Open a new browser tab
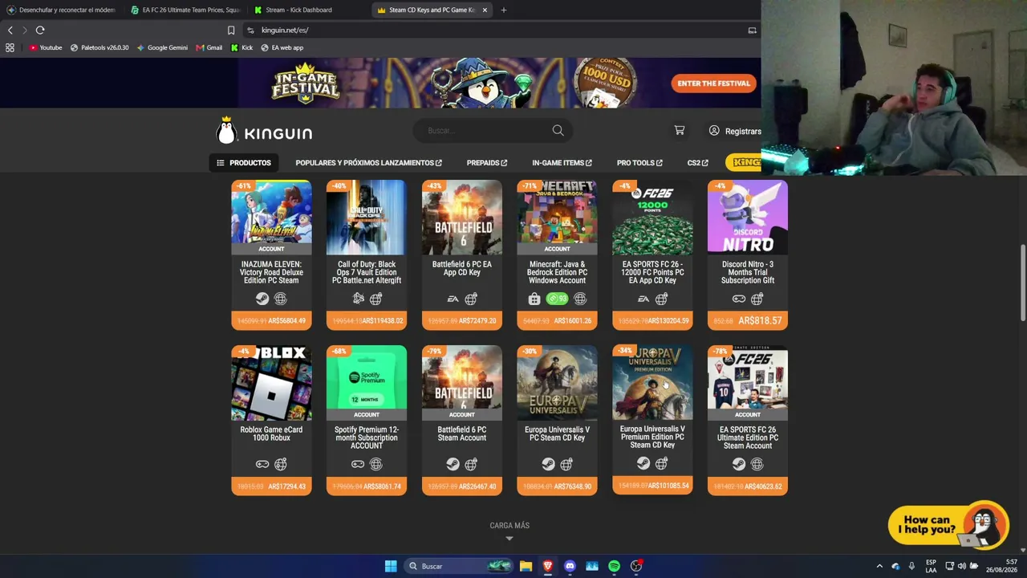This screenshot has height=578, width=1027. point(504,10)
